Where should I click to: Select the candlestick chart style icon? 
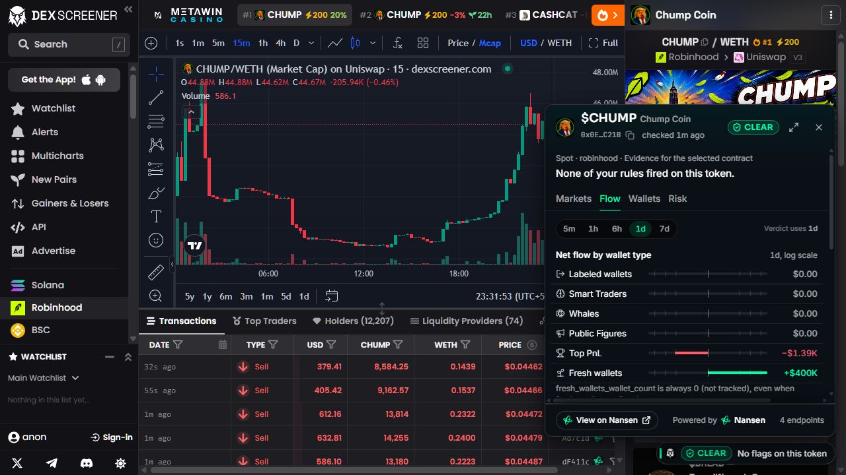click(355, 43)
